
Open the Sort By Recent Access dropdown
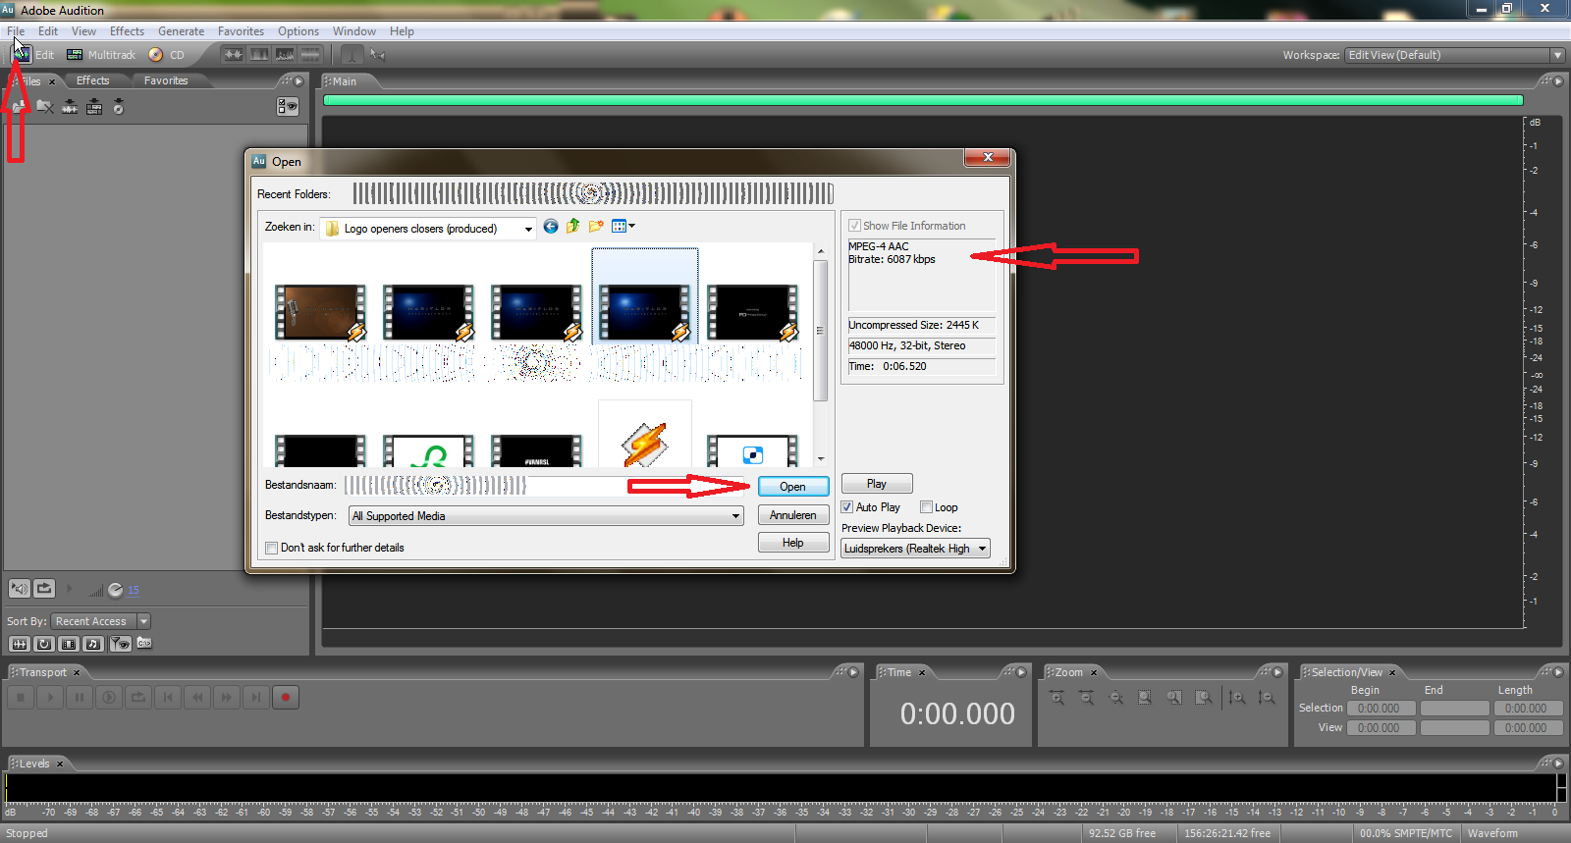tap(143, 621)
